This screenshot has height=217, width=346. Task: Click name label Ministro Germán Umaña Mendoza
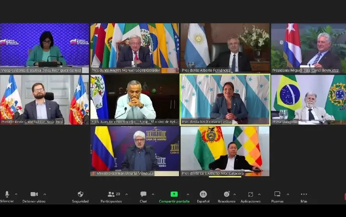pos(125,173)
